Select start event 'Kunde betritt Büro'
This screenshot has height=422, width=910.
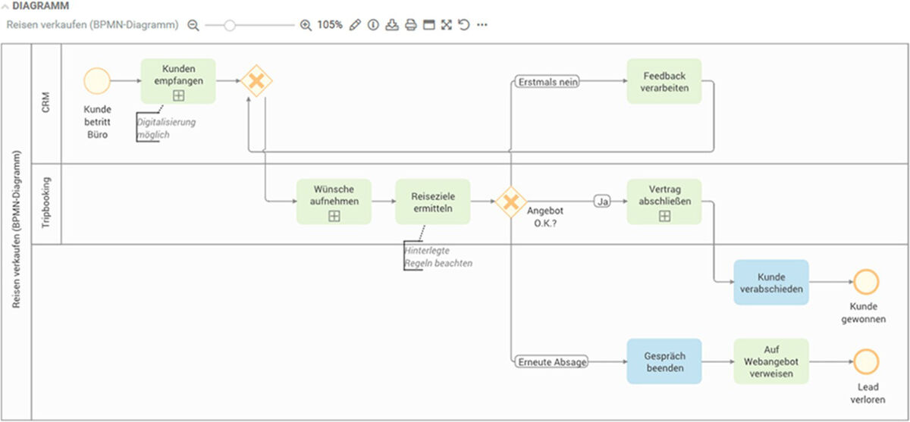coord(97,80)
